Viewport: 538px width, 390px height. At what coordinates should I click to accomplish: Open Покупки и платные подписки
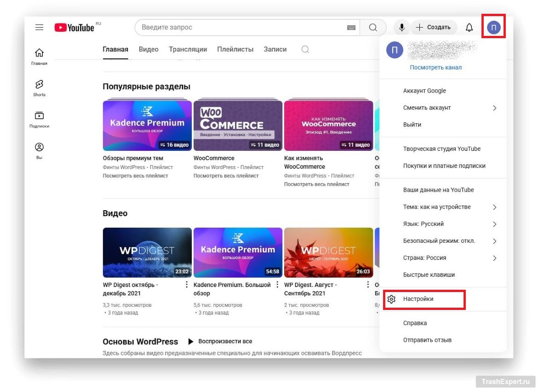(444, 166)
